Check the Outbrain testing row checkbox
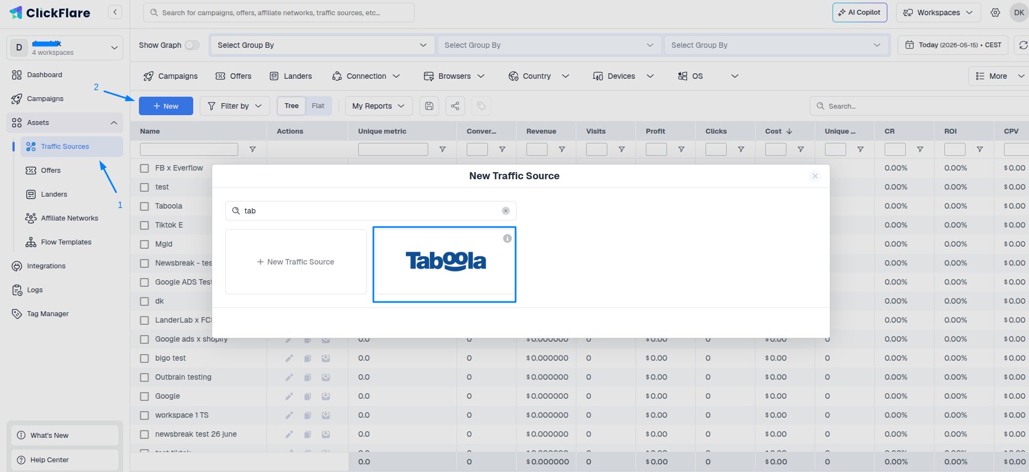This screenshot has width=1029, height=472. click(144, 377)
